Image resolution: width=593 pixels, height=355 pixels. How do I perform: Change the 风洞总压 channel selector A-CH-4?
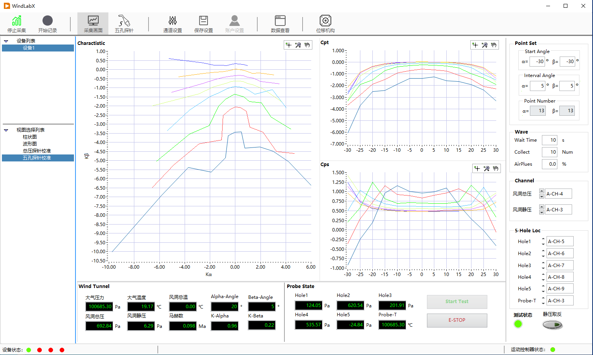558,194
